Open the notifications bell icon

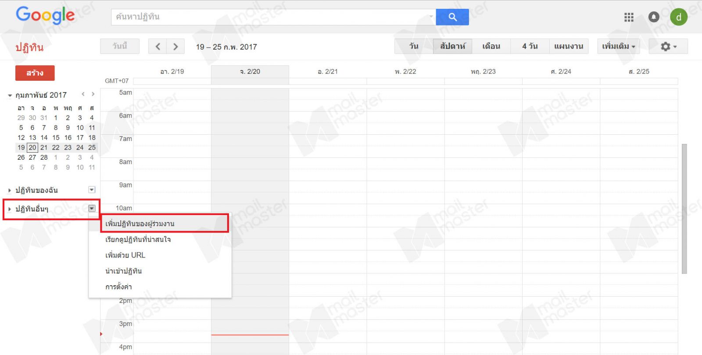(x=654, y=17)
